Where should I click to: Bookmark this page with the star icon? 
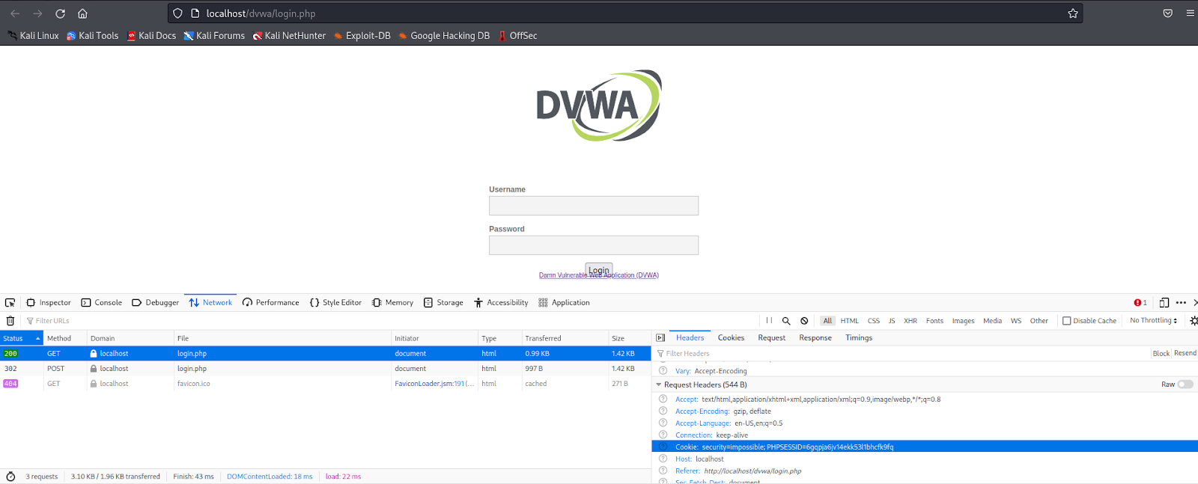click(x=1073, y=13)
